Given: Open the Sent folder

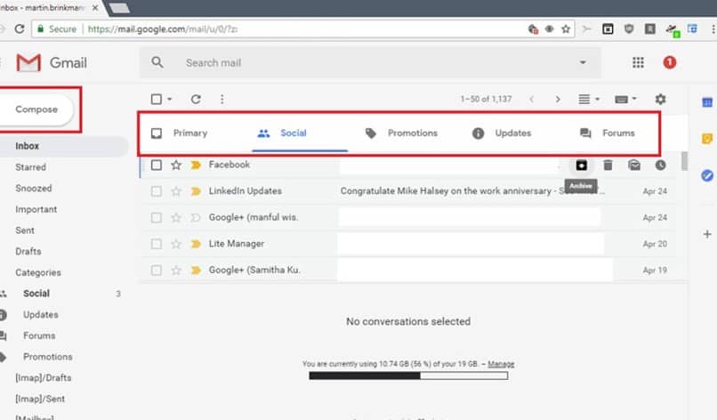Looking at the screenshot, I should (x=25, y=230).
